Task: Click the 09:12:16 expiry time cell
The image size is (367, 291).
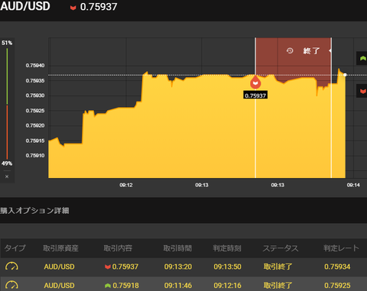Action: coord(227,286)
